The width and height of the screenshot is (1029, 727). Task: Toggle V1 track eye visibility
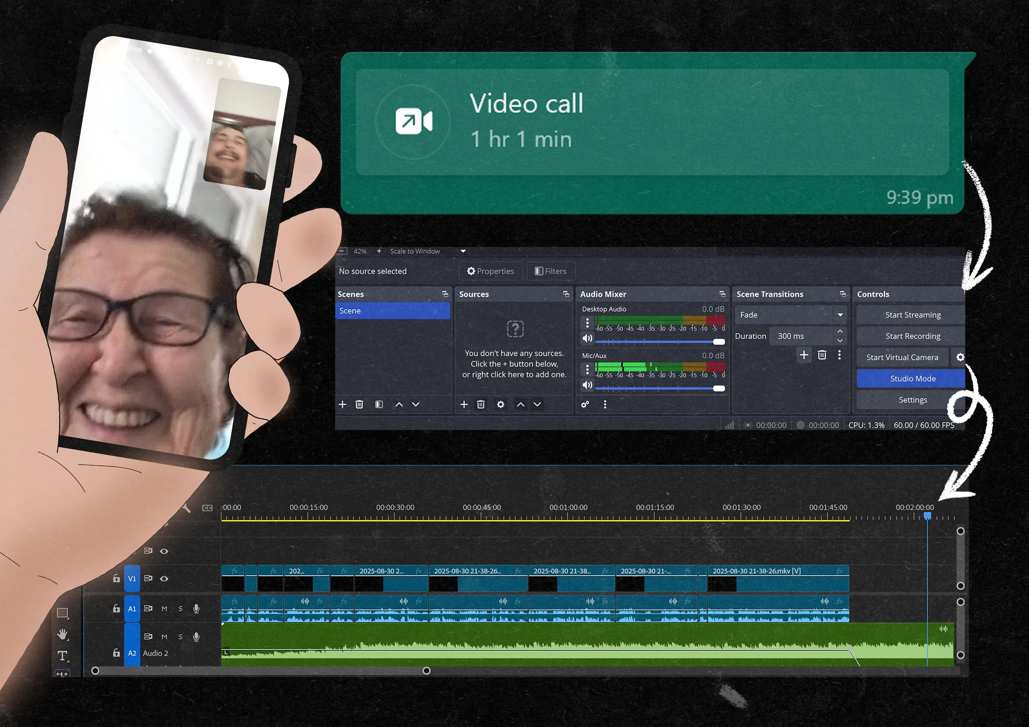point(164,579)
